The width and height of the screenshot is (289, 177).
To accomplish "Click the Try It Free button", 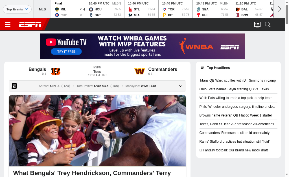I will 66,52.
